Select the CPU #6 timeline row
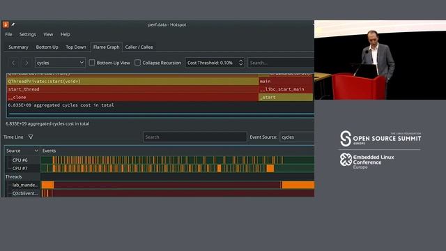 [x=20, y=160]
